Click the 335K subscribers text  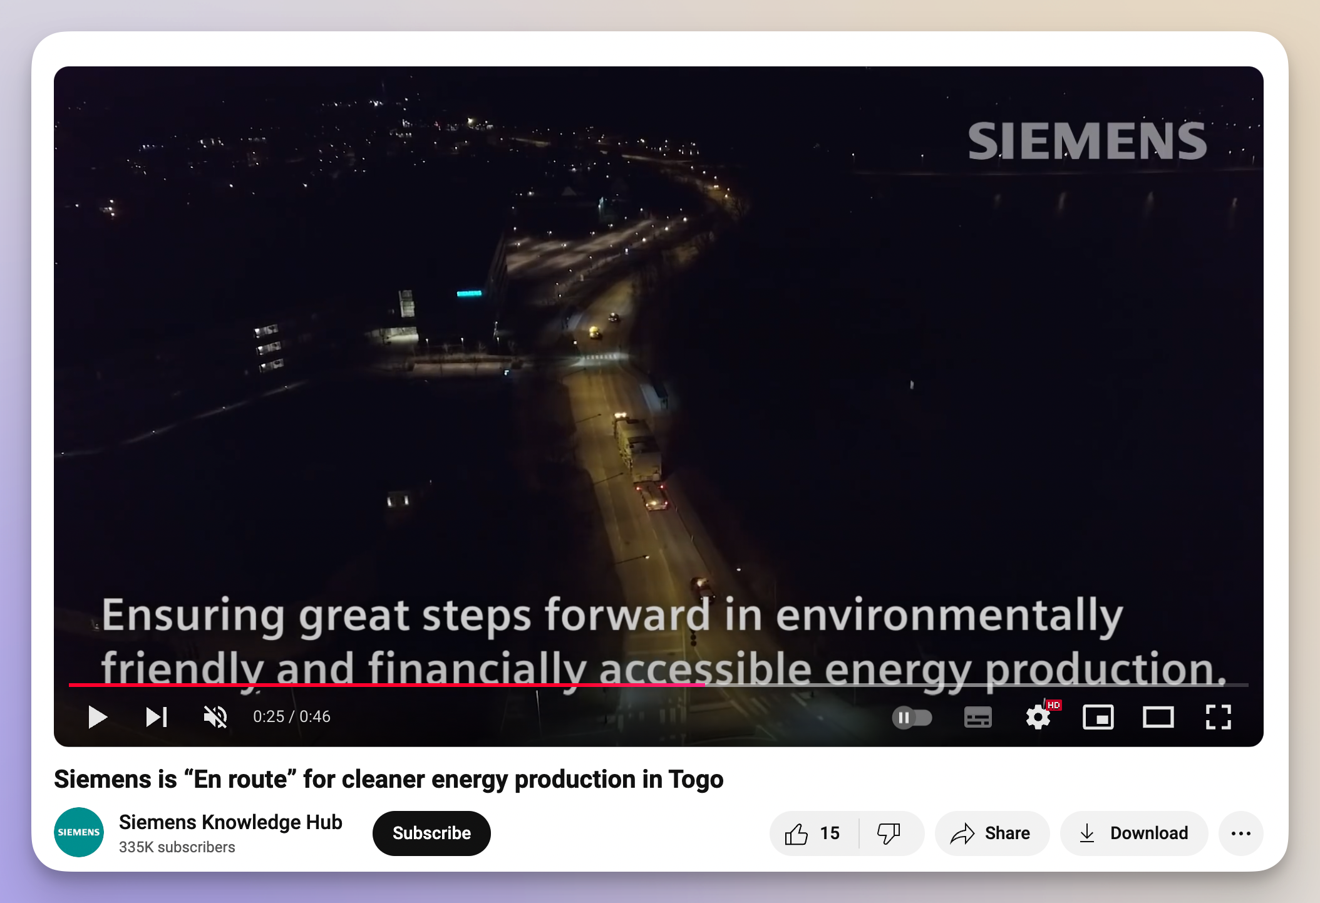tap(177, 847)
